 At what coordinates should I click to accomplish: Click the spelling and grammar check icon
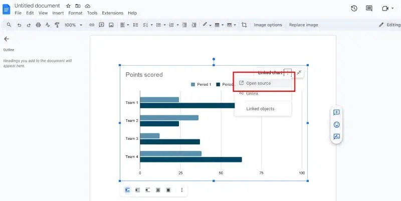[x=48, y=25]
